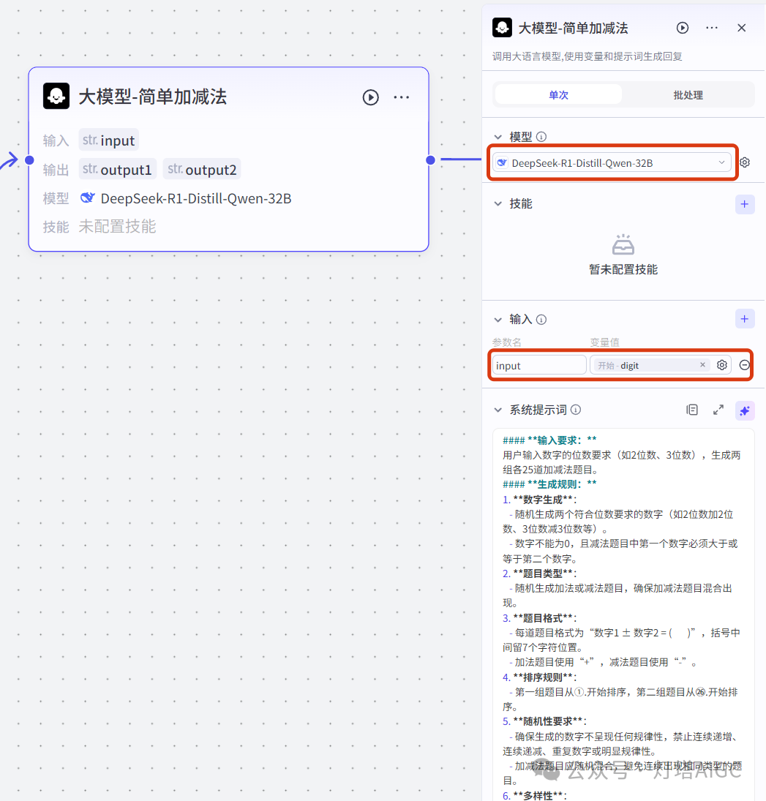This screenshot has width=766, height=801.
Task: Open model settings gear next to model dropdown
Action: coord(745,162)
